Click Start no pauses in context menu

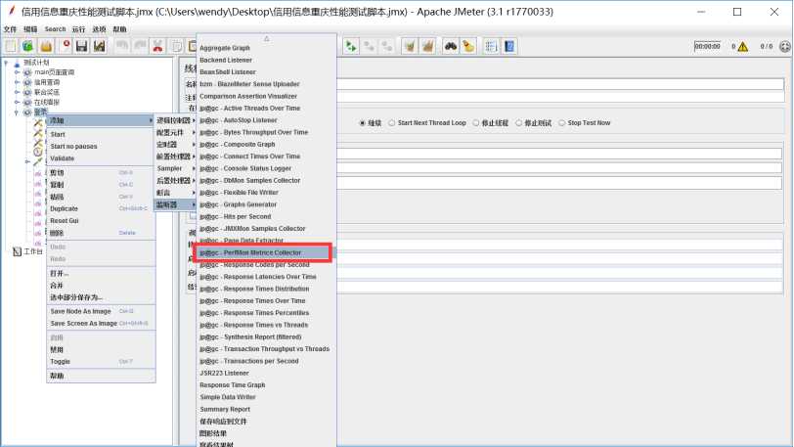pyautogui.click(x=101, y=147)
